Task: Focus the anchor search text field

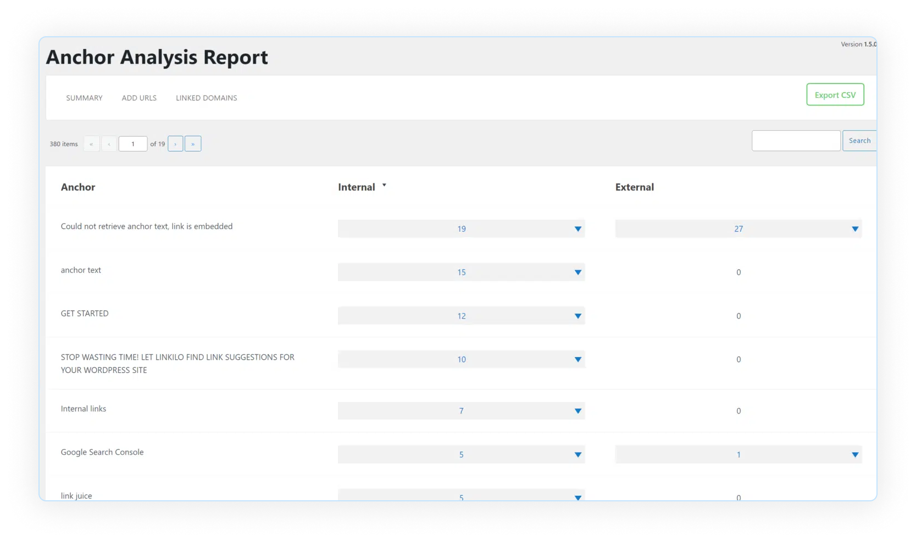Action: (x=796, y=141)
